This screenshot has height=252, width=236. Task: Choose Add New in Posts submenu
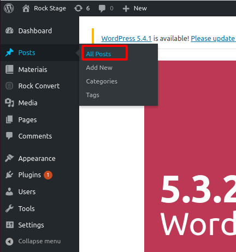[x=99, y=68]
